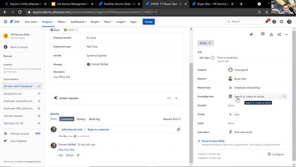Image resolution: width=296 pixels, height=167 pixels.
Task: Click the Jira logo
Action: pos(14,22)
